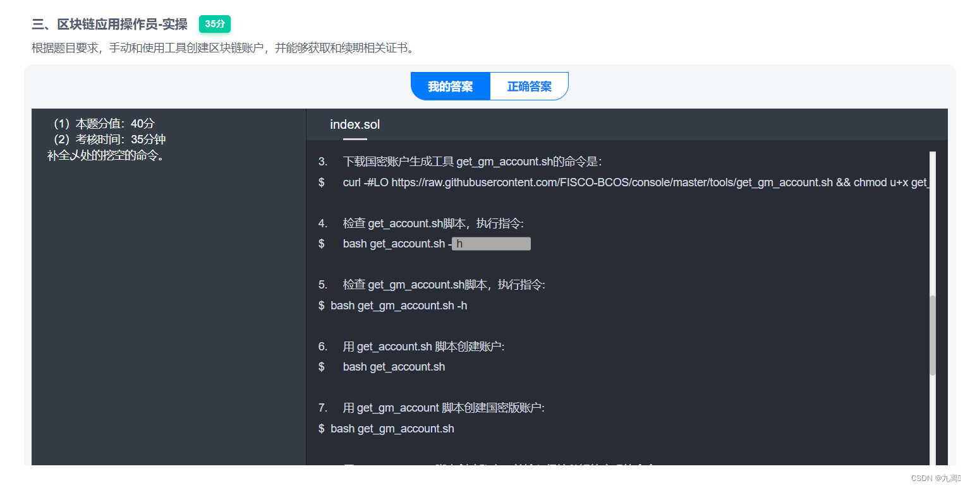Click step 6 text 用 get_account.sh 脚本创建账户
The width and height of the screenshot is (970, 488).
coord(423,347)
